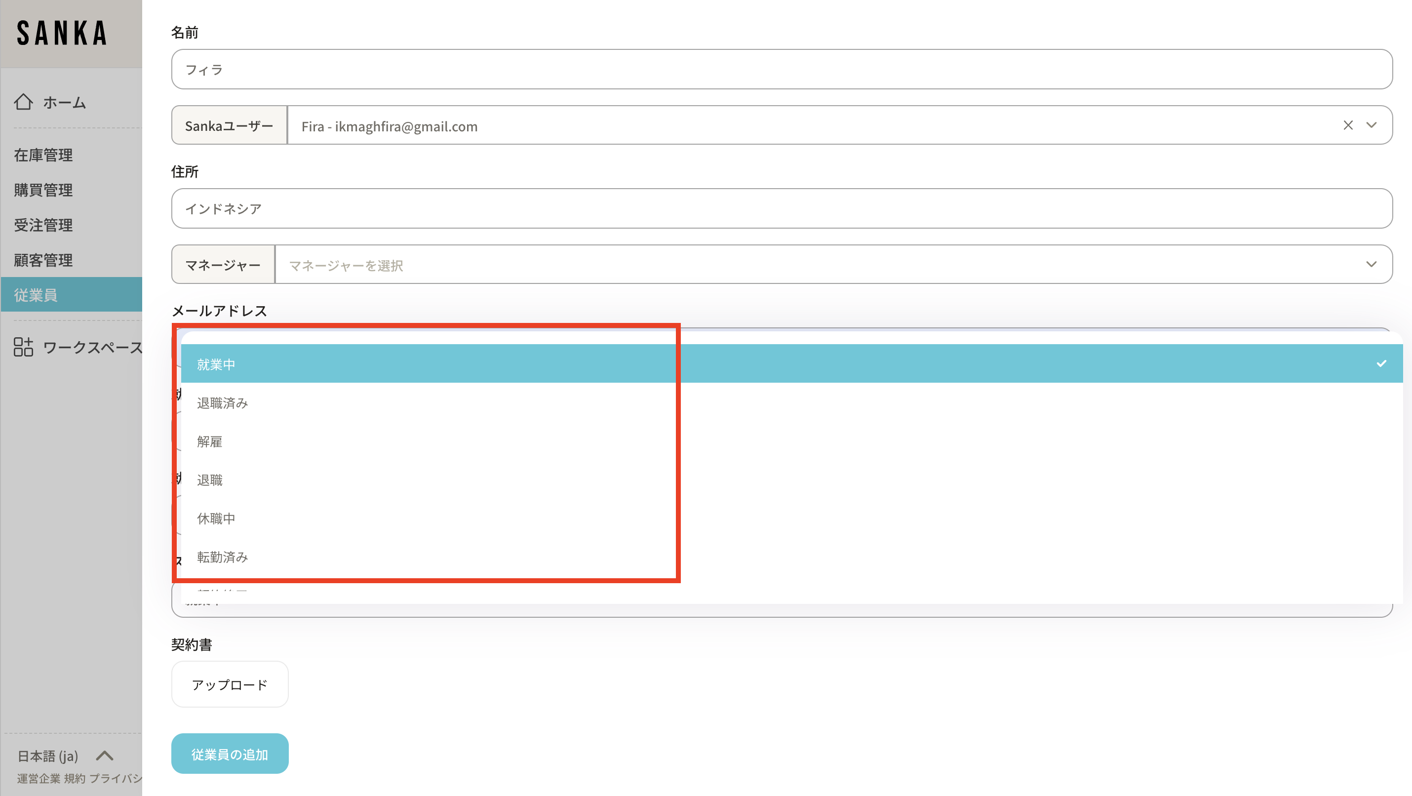The image size is (1412, 796).
Task: Choose the 退職済み status option
Action: 223,403
